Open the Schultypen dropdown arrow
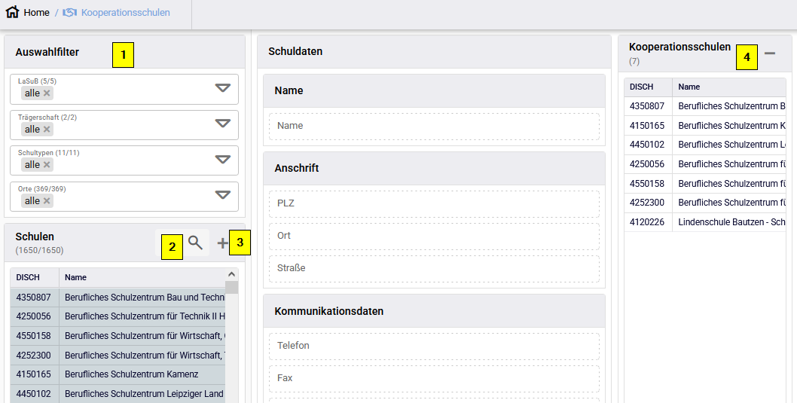The image size is (797, 403). (222, 160)
